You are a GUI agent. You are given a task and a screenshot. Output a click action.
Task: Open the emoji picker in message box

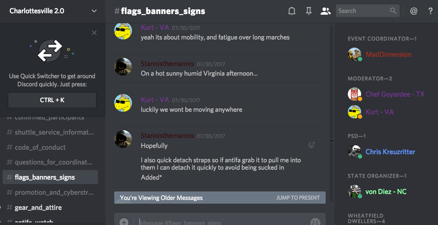(x=316, y=222)
